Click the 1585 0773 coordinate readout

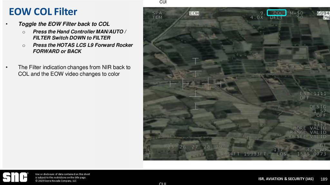tap(312, 154)
